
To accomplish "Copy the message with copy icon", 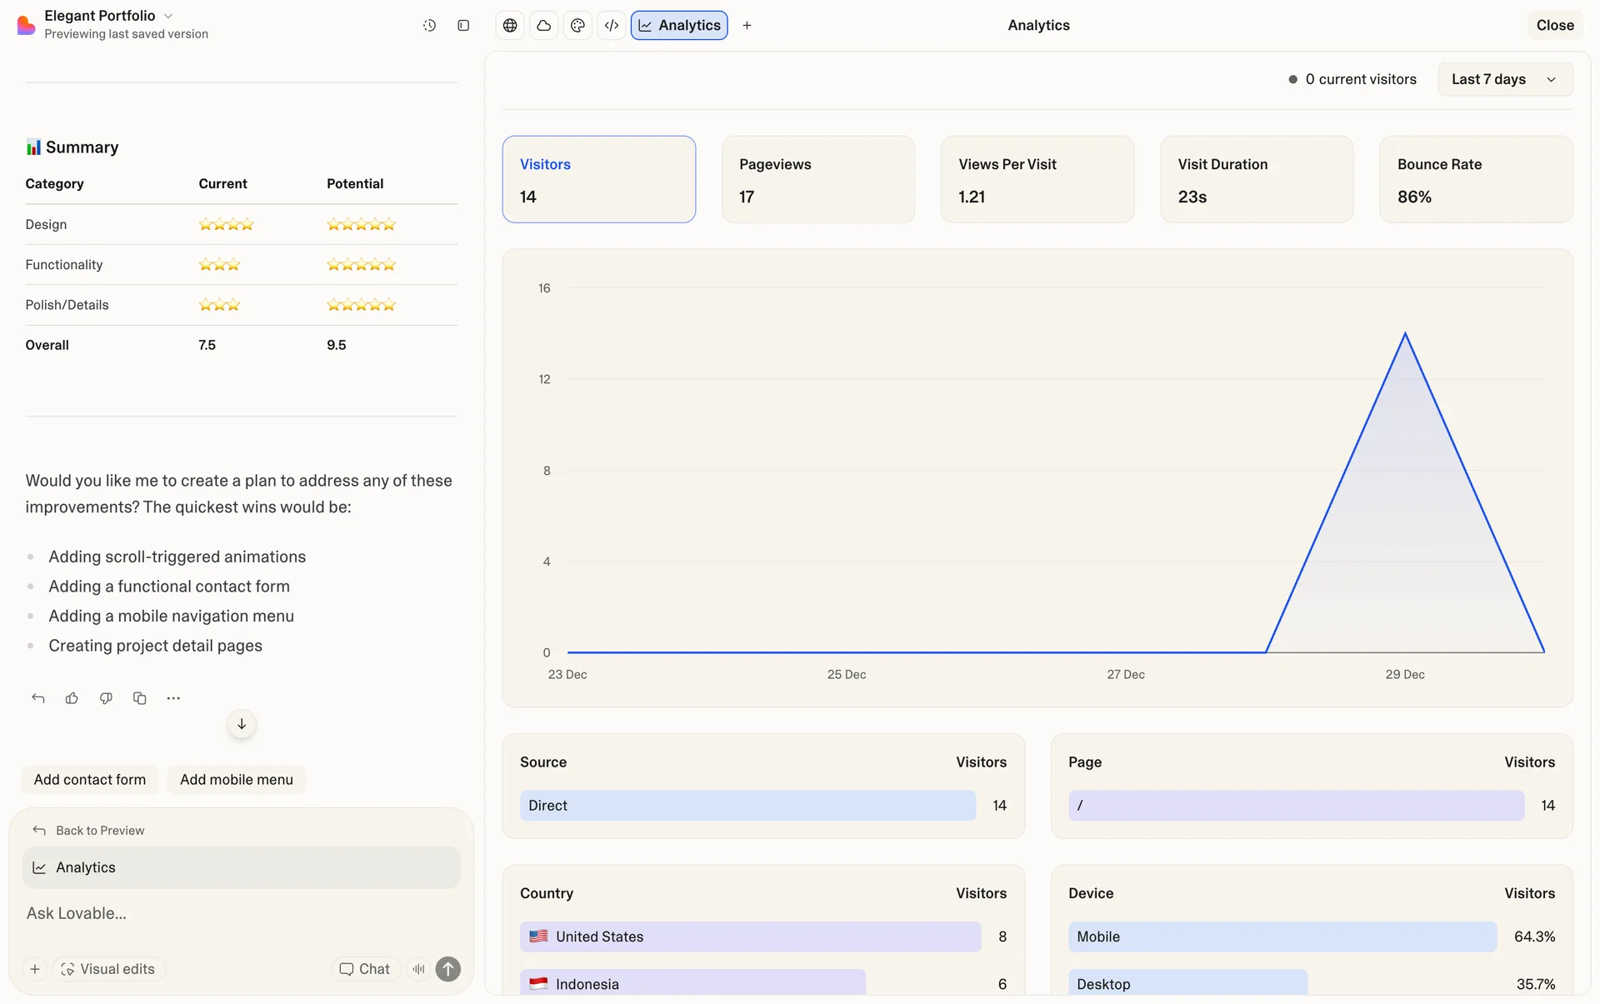I will tap(139, 698).
